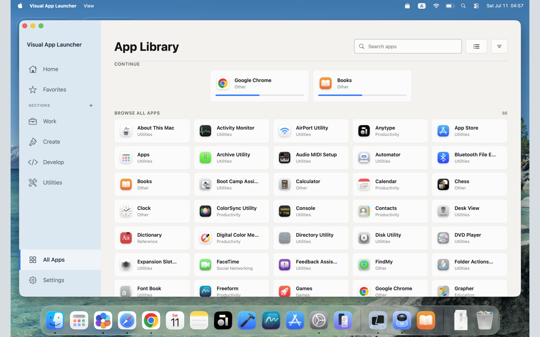Select All Apps in the sidebar
This screenshot has width=540, height=337.
pyautogui.click(x=60, y=260)
